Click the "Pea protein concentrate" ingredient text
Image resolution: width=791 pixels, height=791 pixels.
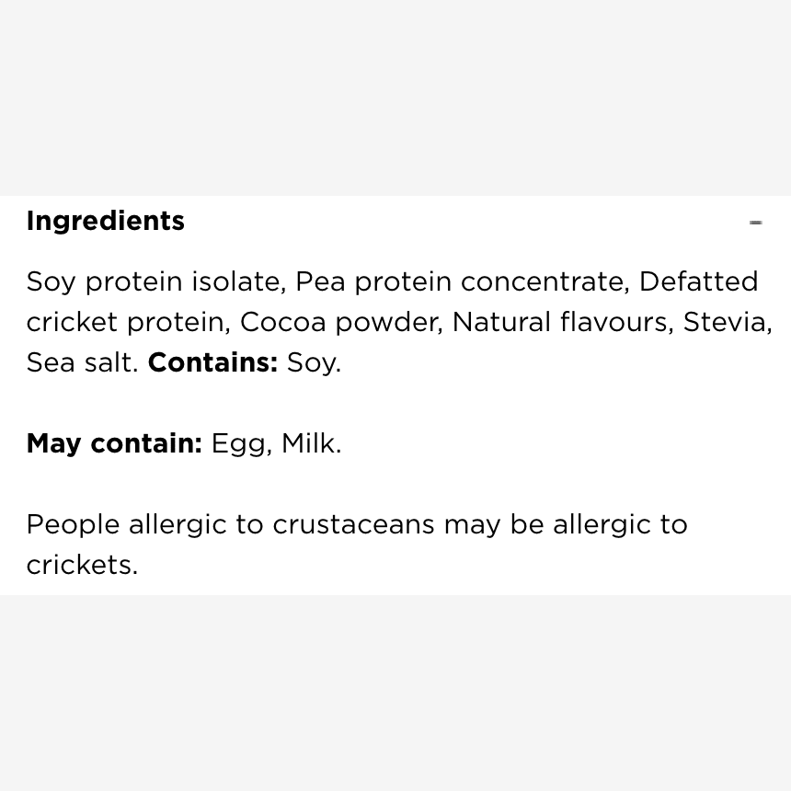pos(462,281)
